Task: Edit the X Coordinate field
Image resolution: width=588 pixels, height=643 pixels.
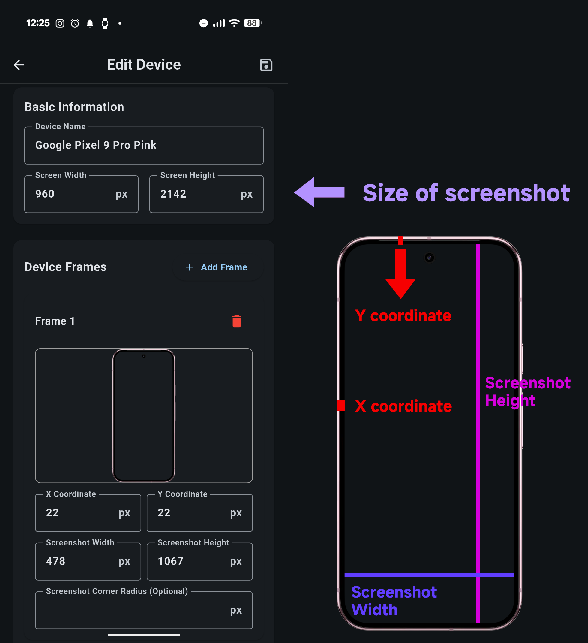Action: coord(88,512)
